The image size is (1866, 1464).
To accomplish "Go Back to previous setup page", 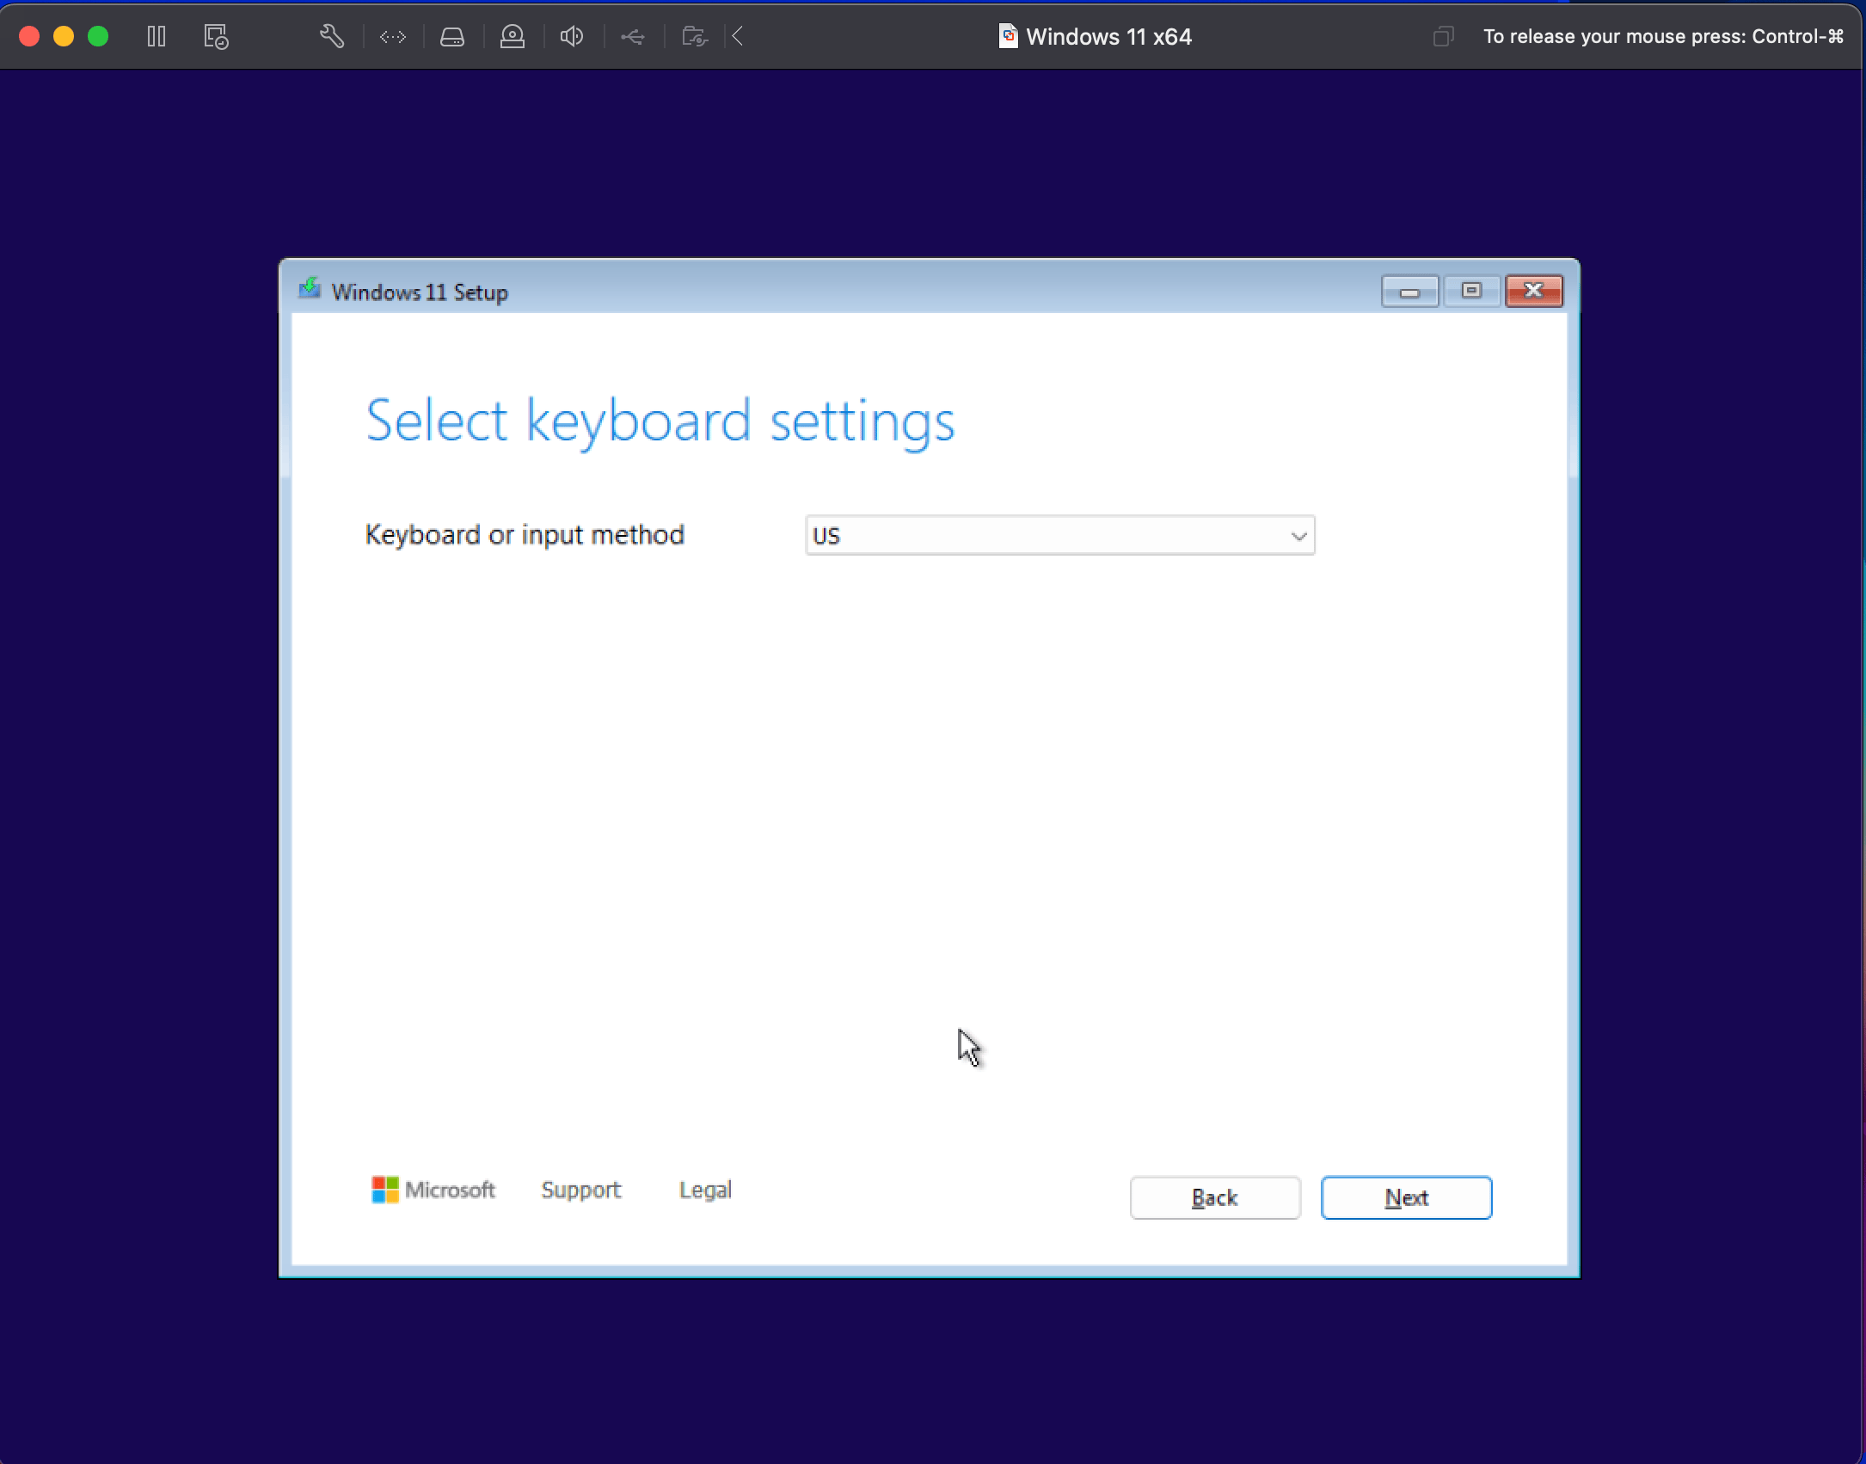I will [1214, 1197].
